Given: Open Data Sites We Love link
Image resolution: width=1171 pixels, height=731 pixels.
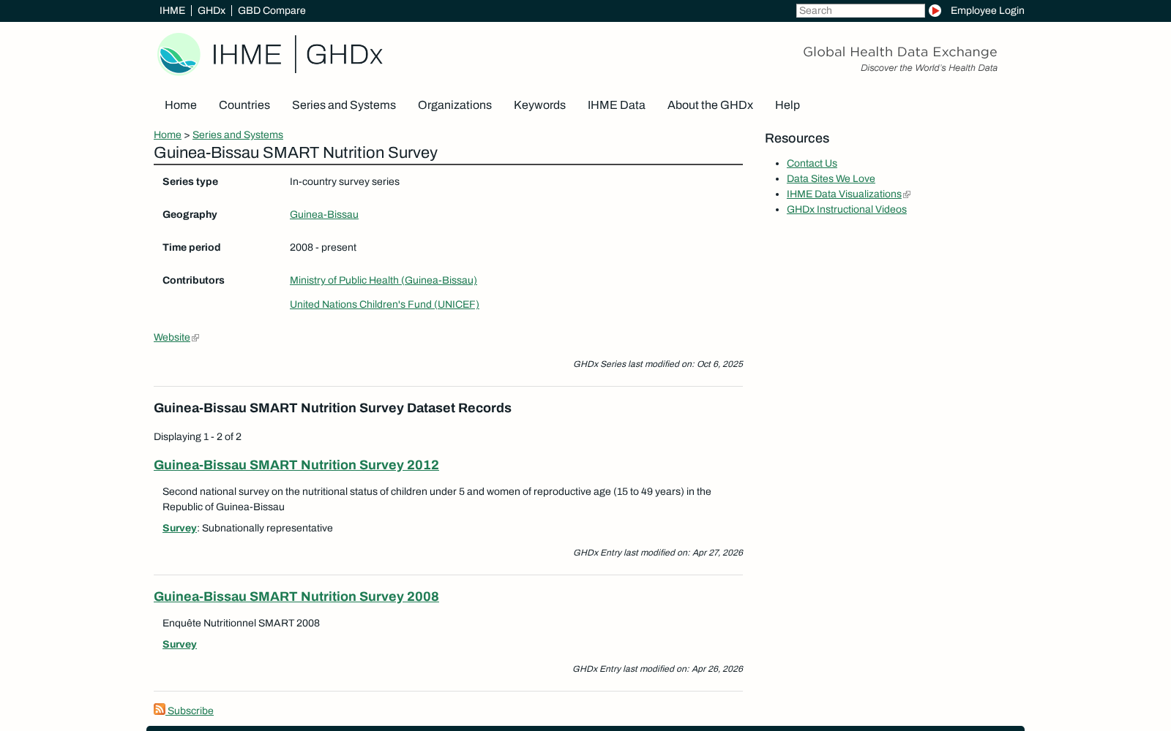Looking at the screenshot, I should pyautogui.click(x=831, y=178).
